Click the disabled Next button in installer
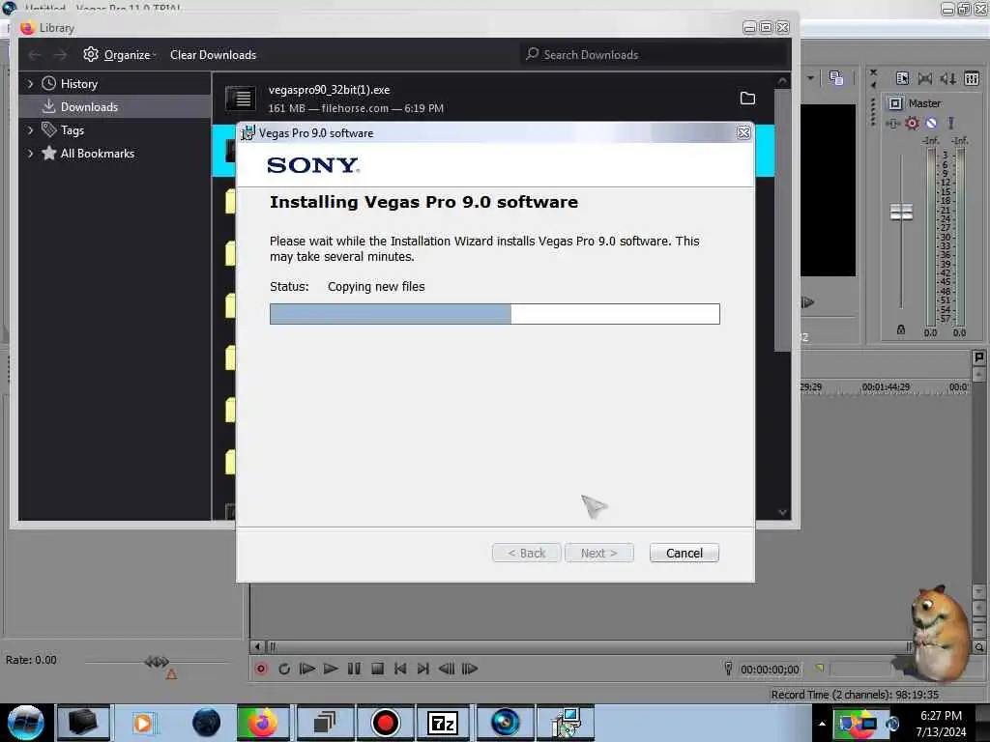 click(x=598, y=553)
